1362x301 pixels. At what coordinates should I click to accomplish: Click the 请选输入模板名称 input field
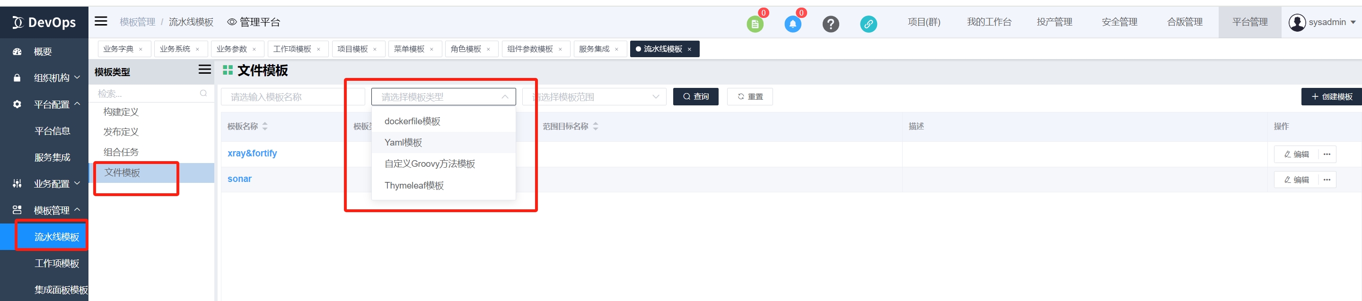coord(293,97)
